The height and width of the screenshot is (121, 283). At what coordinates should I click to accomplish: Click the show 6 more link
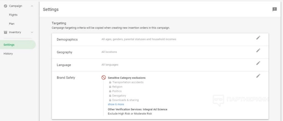pos(116,104)
